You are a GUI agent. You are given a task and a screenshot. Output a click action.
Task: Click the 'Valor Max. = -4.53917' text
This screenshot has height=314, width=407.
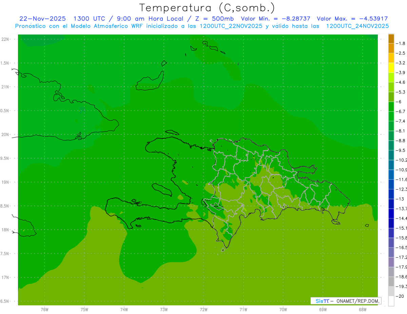[x=352, y=19]
